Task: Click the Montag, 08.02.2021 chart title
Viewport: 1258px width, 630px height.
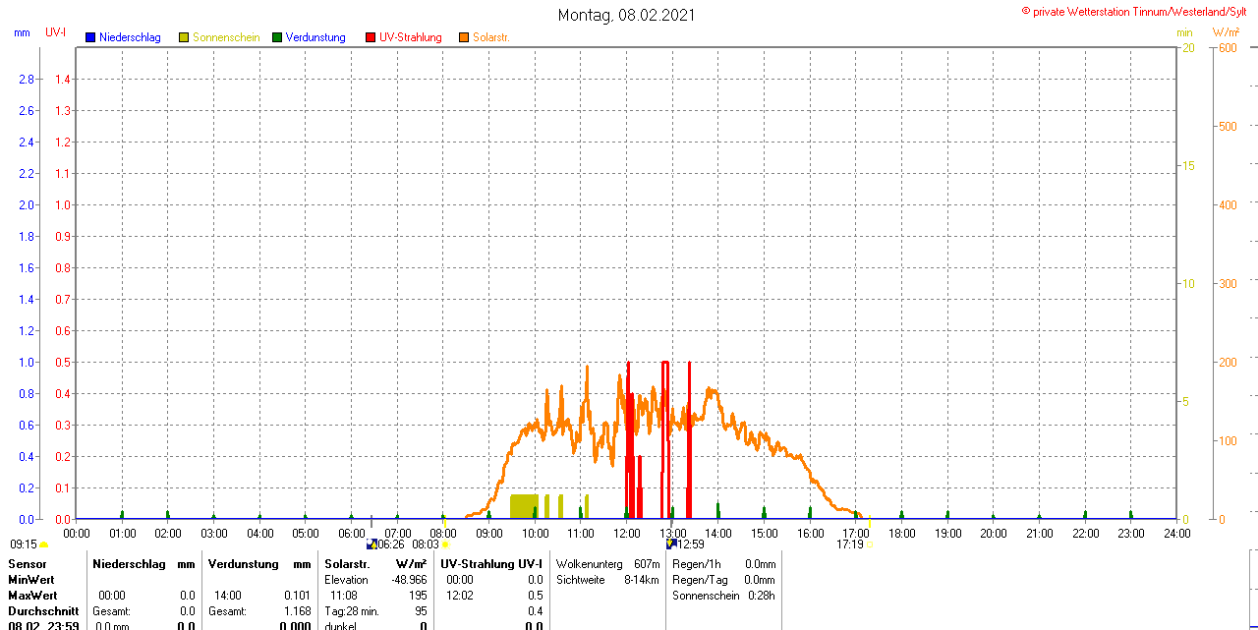Action: point(627,15)
